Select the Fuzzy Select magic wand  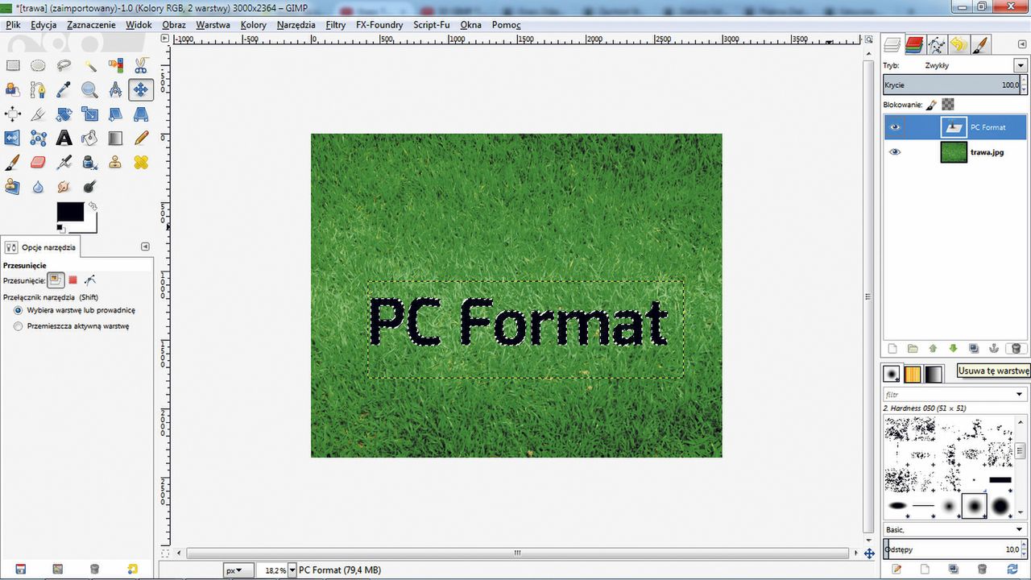coord(89,66)
